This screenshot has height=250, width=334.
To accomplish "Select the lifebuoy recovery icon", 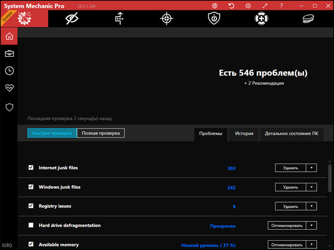I will (260, 19).
